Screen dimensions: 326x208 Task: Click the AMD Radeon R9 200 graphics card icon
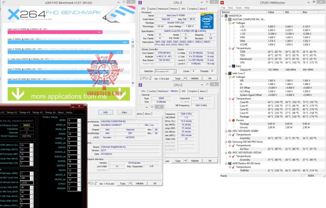coord(230,163)
